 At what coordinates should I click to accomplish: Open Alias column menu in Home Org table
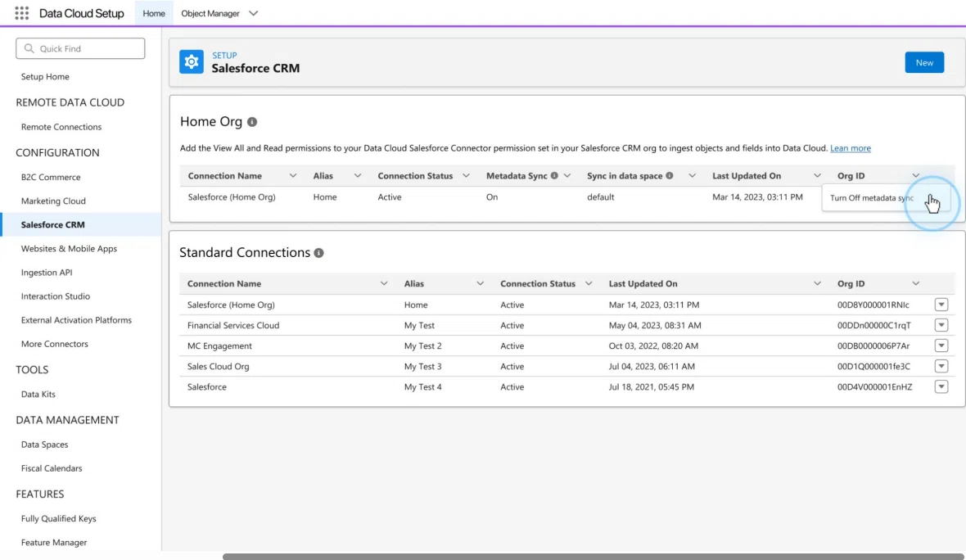(x=357, y=175)
